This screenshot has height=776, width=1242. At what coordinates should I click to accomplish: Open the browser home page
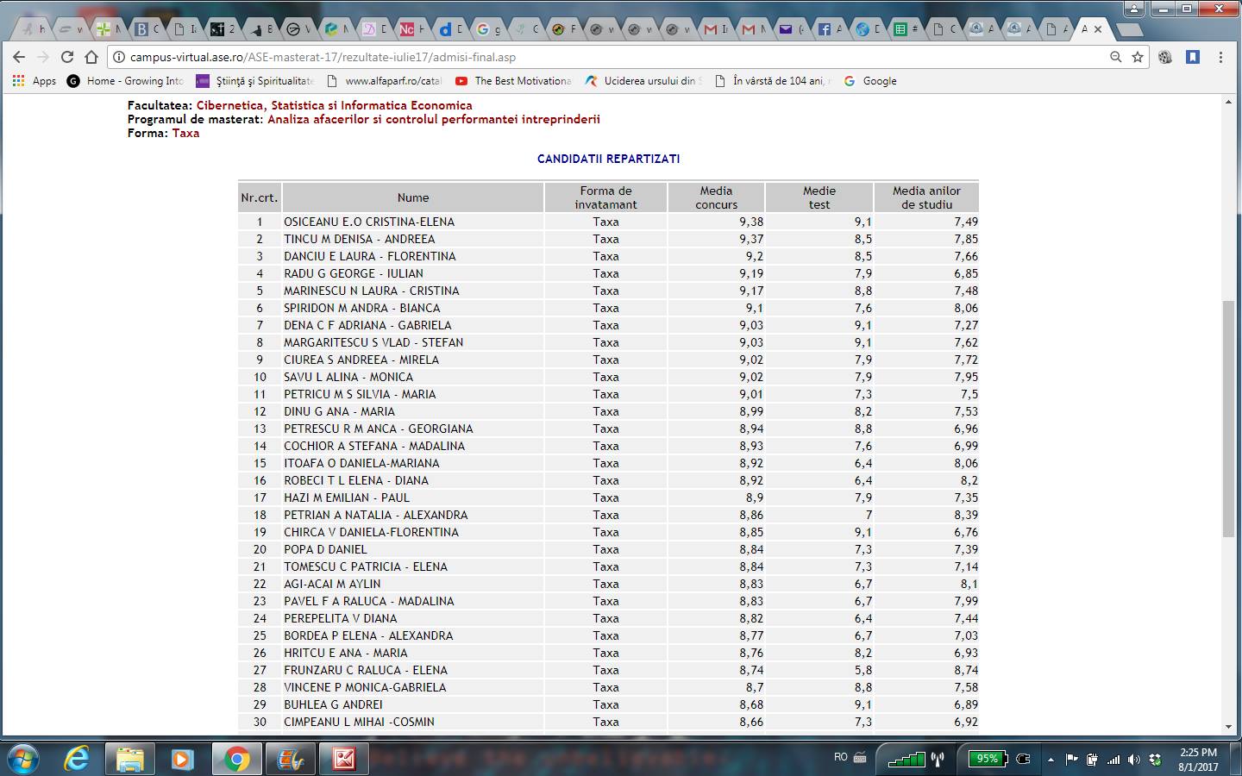pyautogui.click(x=91, y=57)
